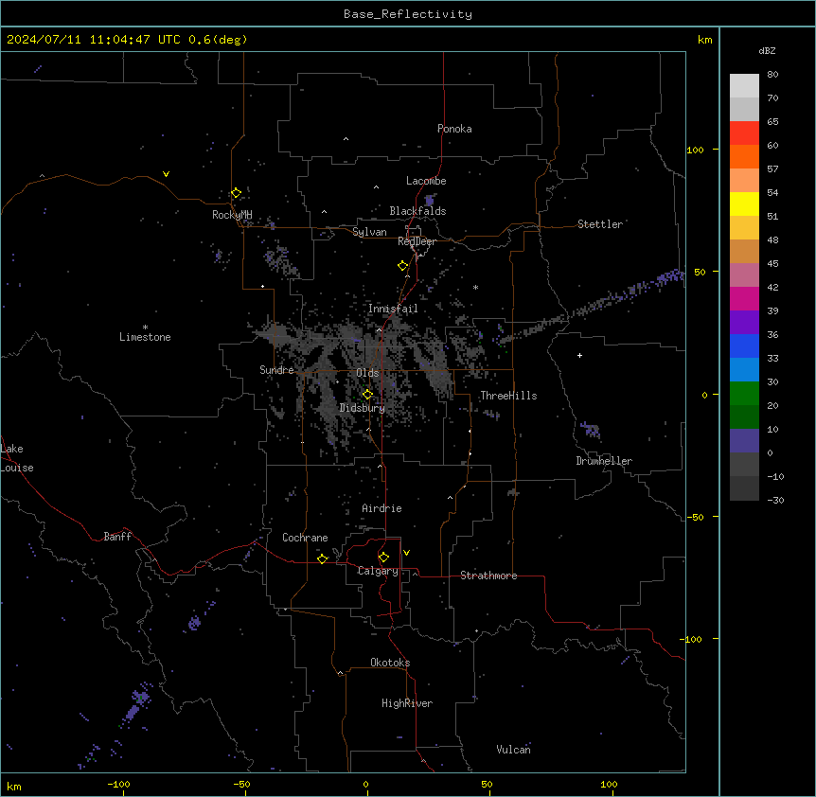Click the white plus marker north of Drumheller

[x=579, y=355]
